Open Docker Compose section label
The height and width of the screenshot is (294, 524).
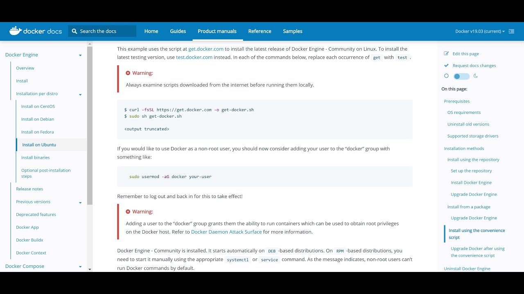[x=25, y=266]
